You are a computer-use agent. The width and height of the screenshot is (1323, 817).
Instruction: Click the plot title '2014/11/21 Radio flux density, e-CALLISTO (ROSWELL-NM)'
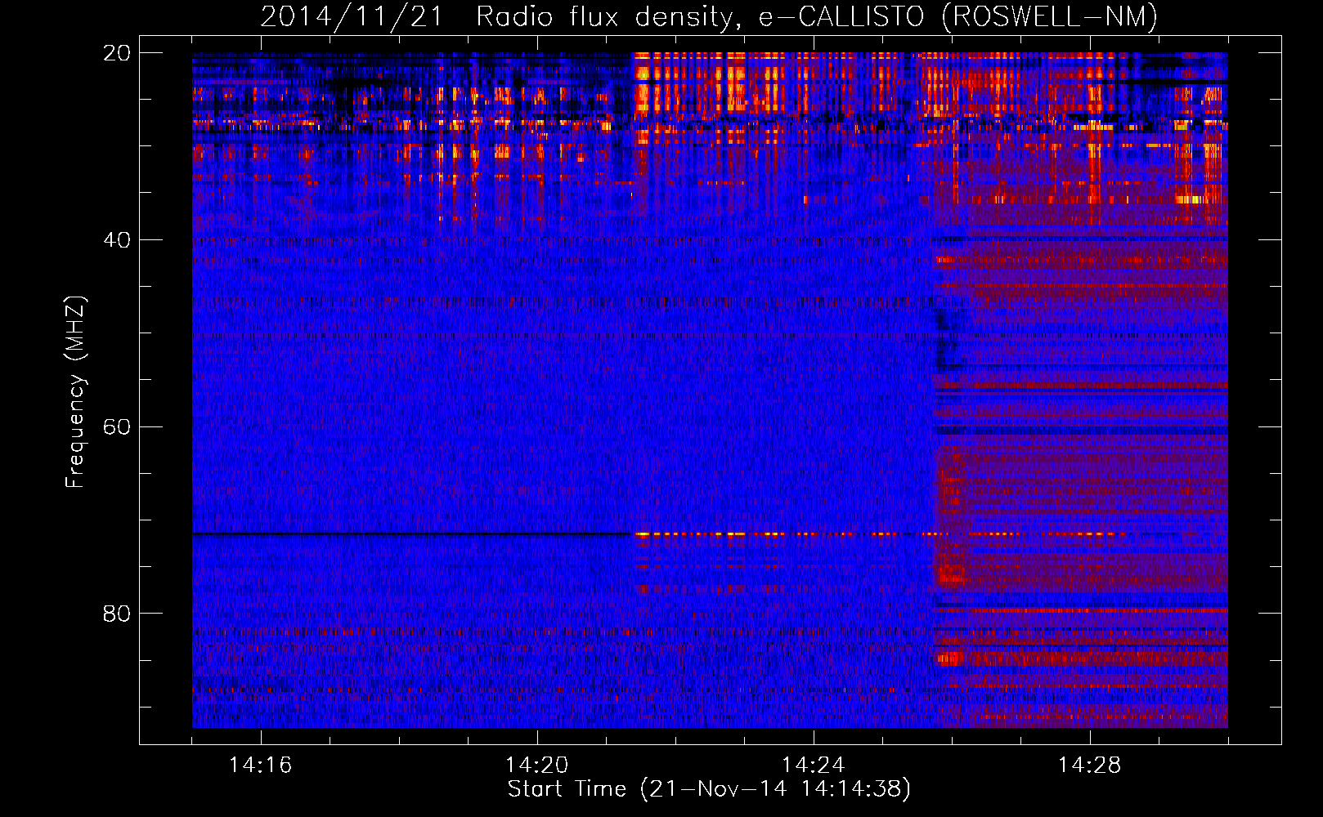(x=709, y=16)
